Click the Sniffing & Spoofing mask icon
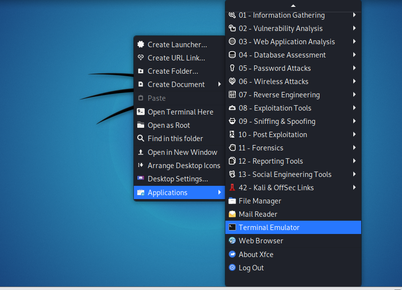The height and width of the screenshot is (290, 402). coord(232,121)
